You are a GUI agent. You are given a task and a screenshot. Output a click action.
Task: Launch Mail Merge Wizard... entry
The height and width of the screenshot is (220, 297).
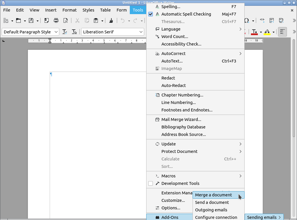195,120
